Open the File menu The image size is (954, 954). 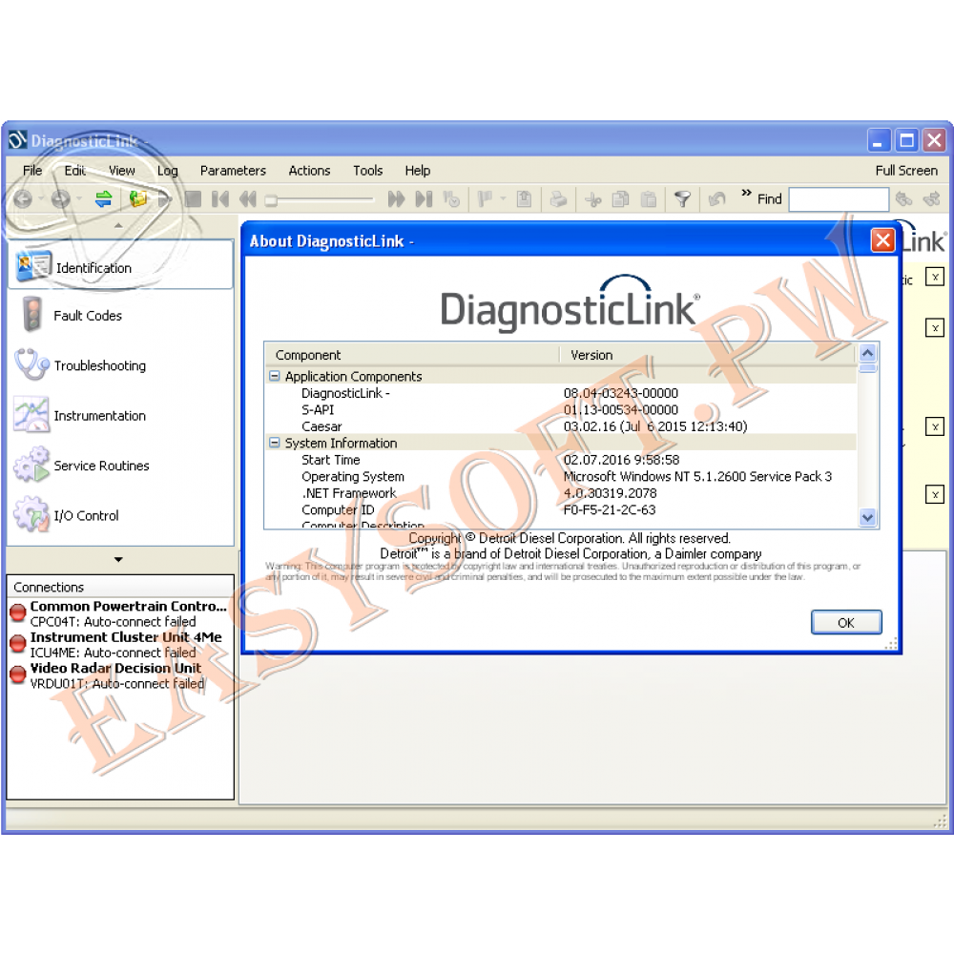coord(32,171)
